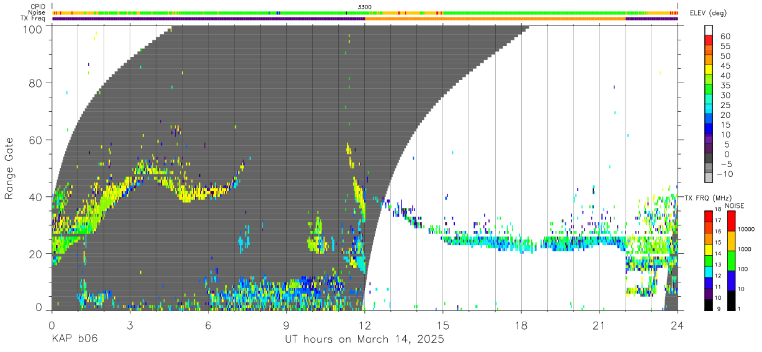The width and height of the screenshot is (762, 352).
Task: Select the 18 hour mark on time axis
Action: [x=521, y=325]
